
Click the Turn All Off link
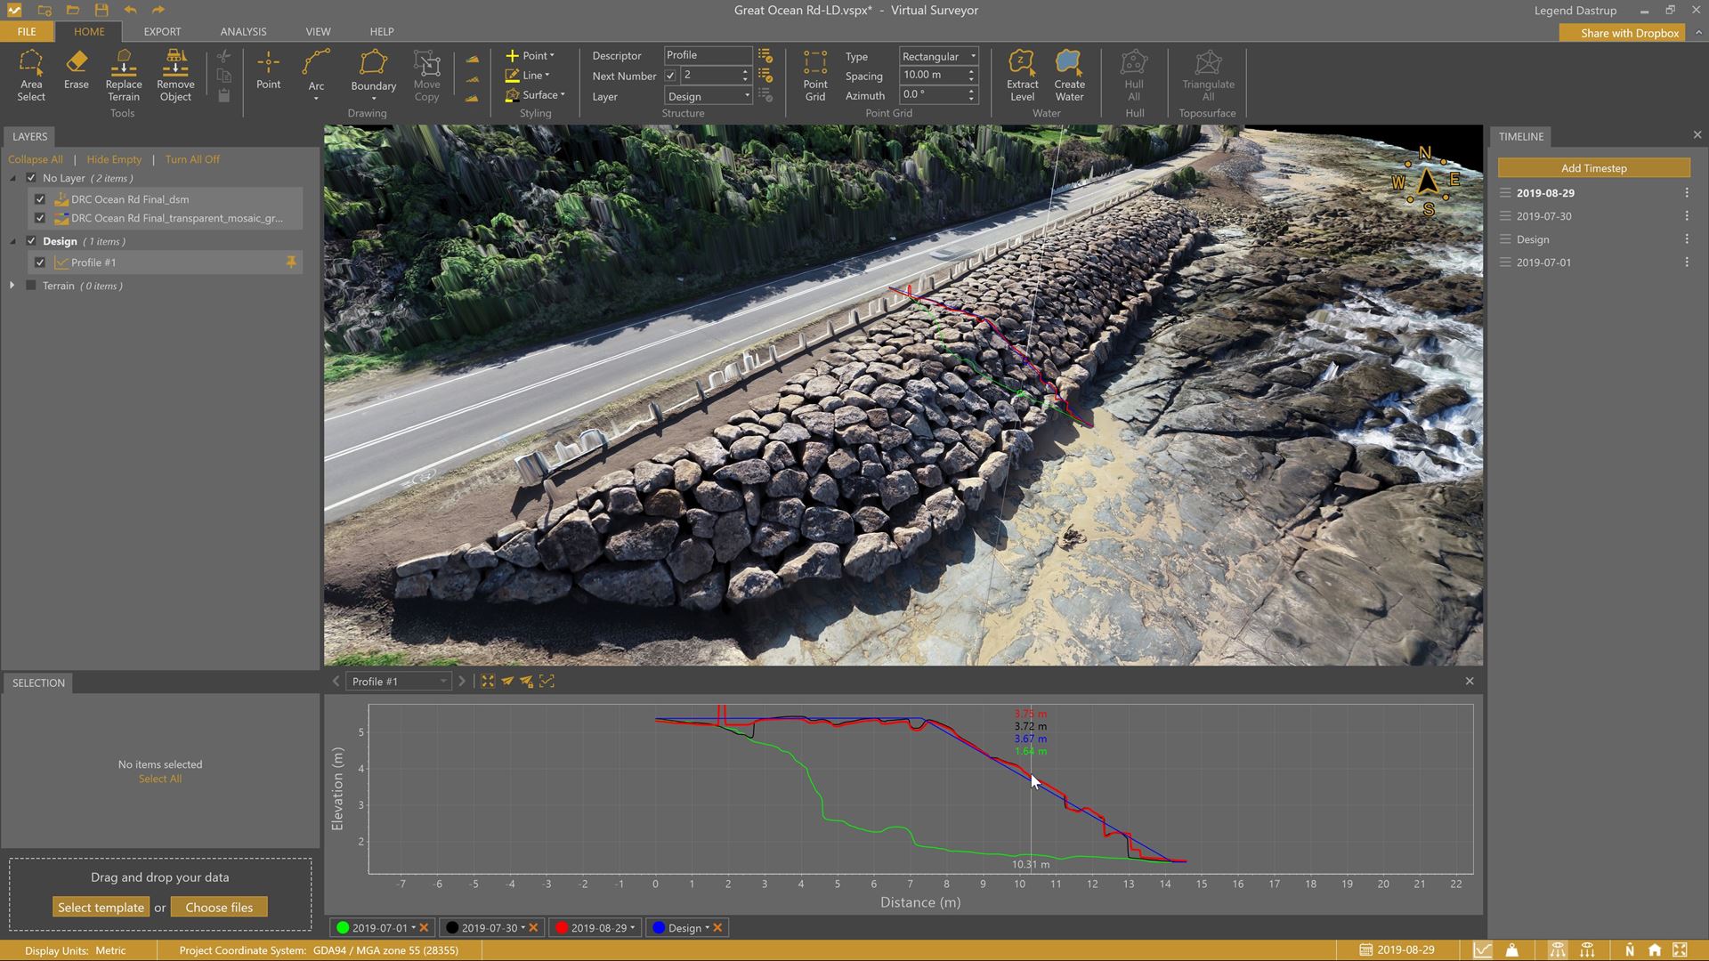point(192,159)
